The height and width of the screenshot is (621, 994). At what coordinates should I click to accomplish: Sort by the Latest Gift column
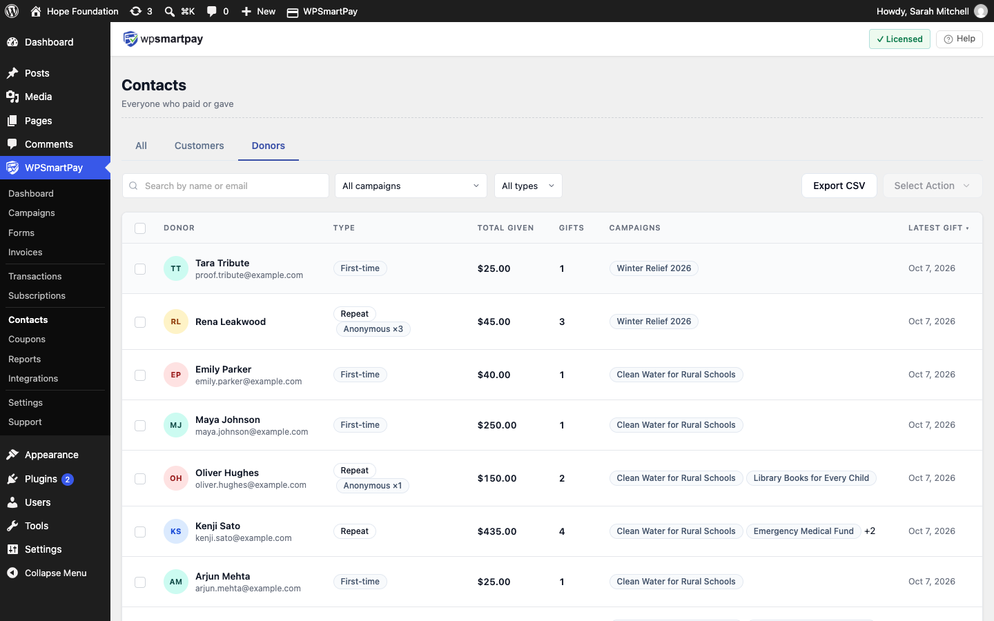pos(938,228)
